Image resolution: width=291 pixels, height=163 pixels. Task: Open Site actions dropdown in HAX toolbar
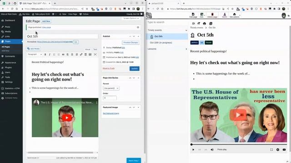pyautogui.click(x=235, y=15)
